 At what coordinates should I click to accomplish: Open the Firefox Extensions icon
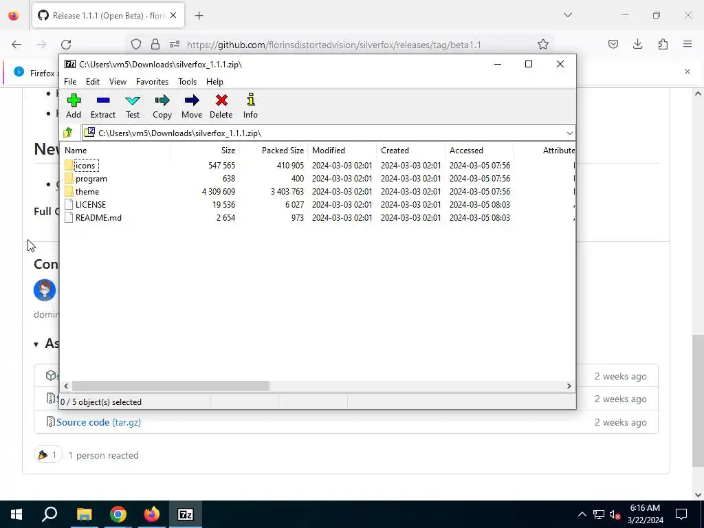coord(663,45)
